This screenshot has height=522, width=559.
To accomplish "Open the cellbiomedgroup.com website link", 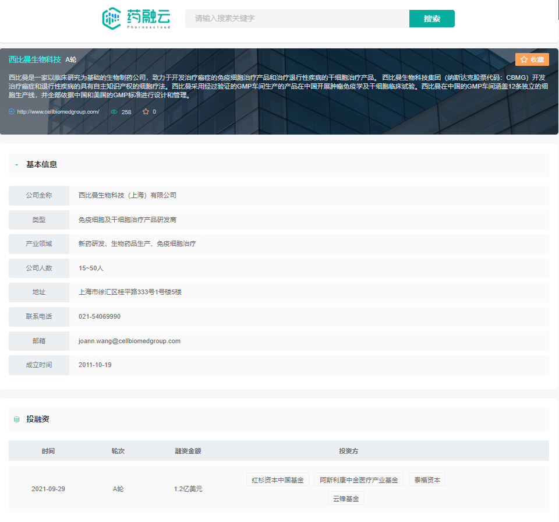I will 58,112.
